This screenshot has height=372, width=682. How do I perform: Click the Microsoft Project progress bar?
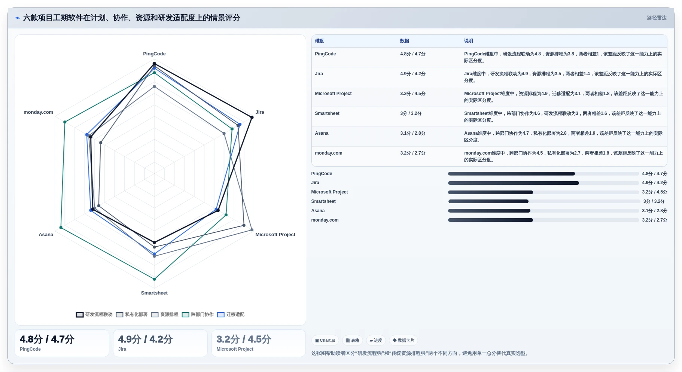click(544, 192)
